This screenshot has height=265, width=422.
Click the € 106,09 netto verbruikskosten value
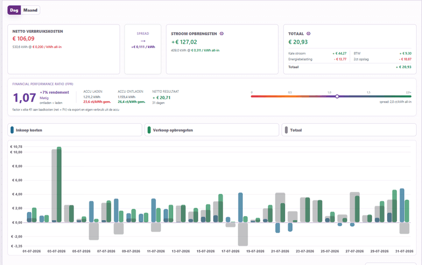point(23,38)
